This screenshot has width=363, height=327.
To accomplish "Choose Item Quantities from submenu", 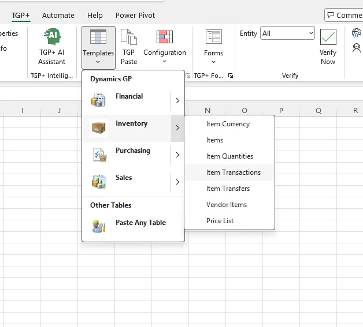I will click(x=229, y=156).
